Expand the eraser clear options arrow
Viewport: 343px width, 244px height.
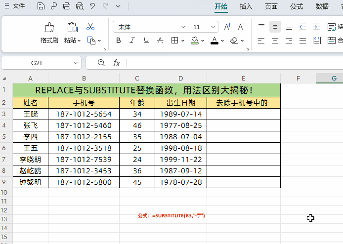242,41
